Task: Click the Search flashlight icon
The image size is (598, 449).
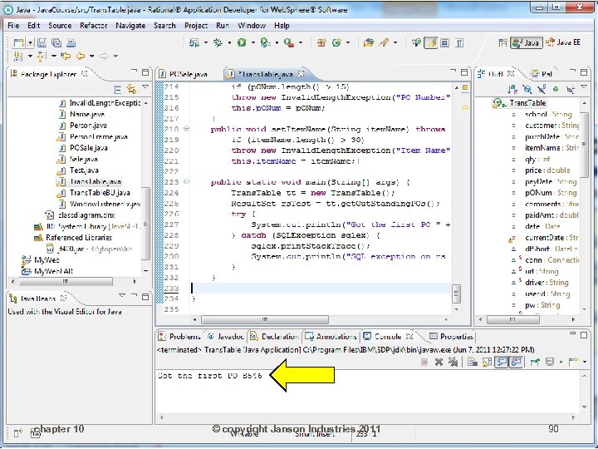Action: (384, 42)
